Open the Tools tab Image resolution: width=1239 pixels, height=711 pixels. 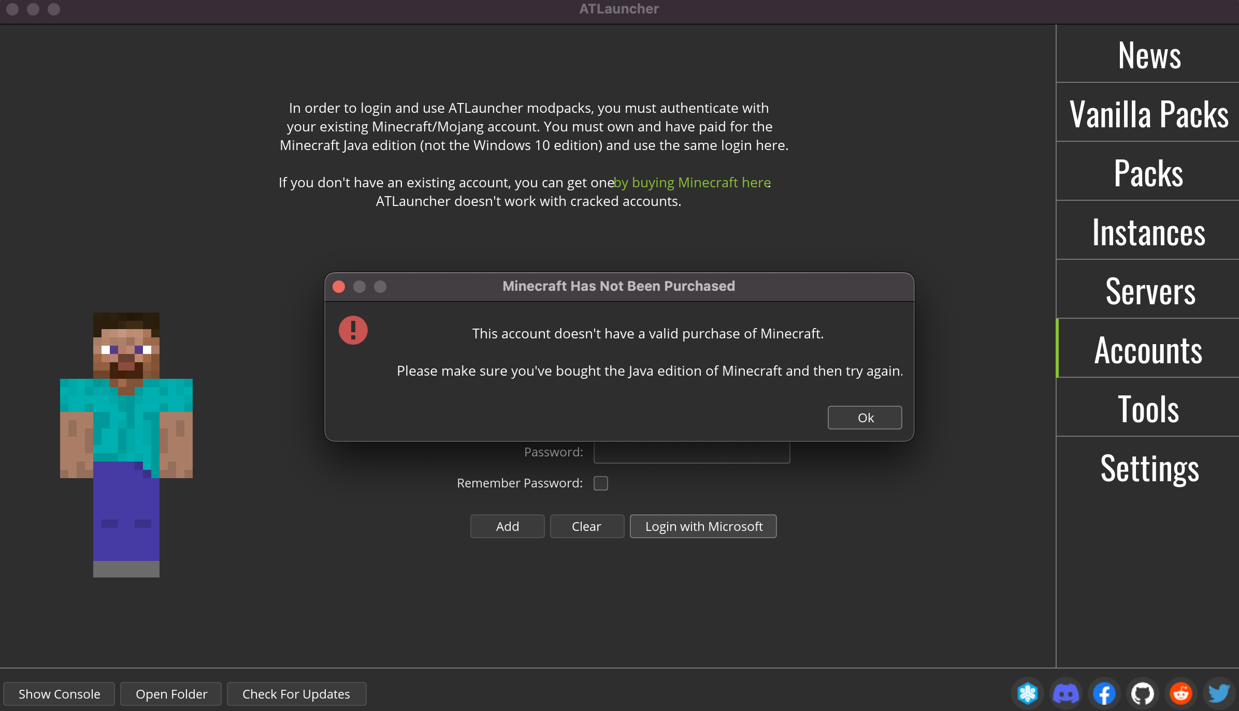[x=1148, y=408]
